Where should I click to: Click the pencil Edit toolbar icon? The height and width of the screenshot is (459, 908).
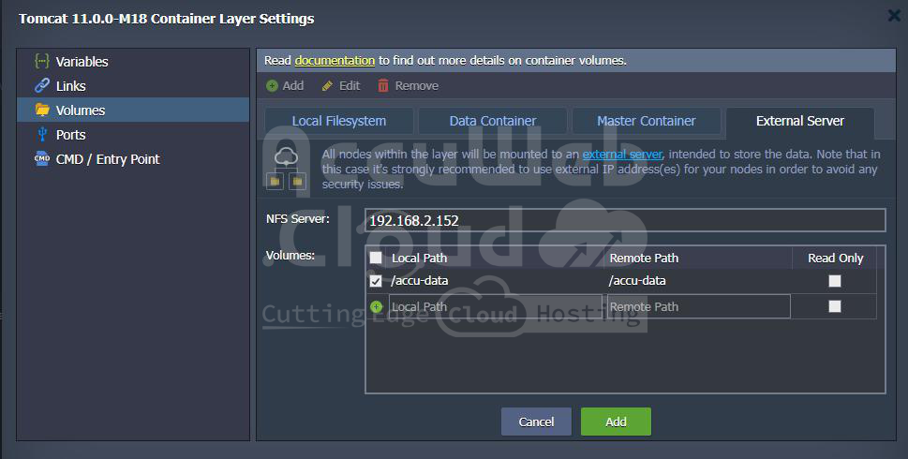[327, 85]
